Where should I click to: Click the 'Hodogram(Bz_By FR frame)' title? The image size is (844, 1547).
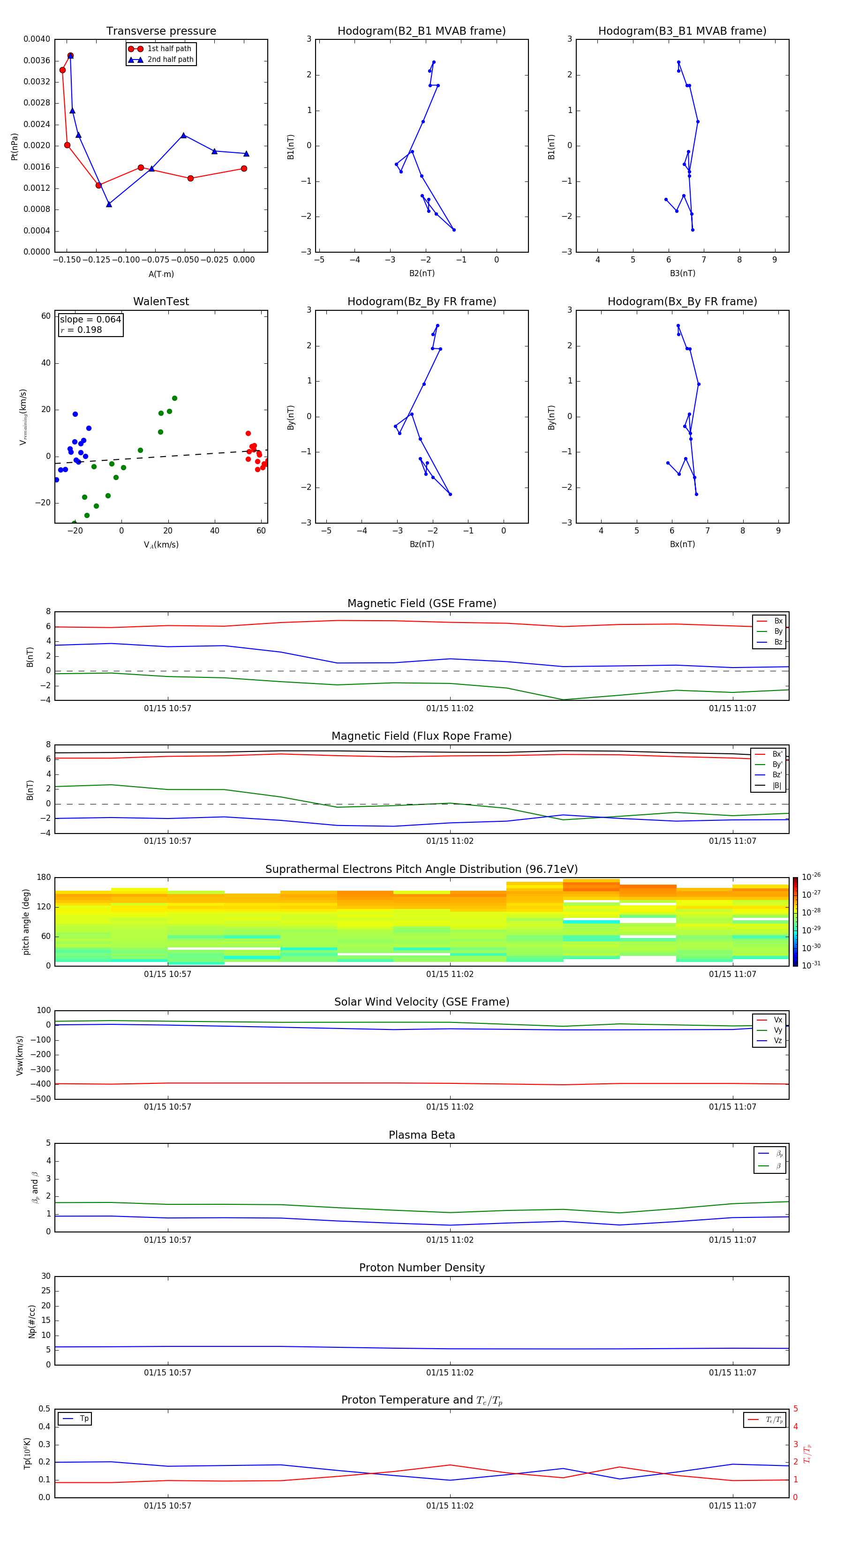tap(421, 301)
